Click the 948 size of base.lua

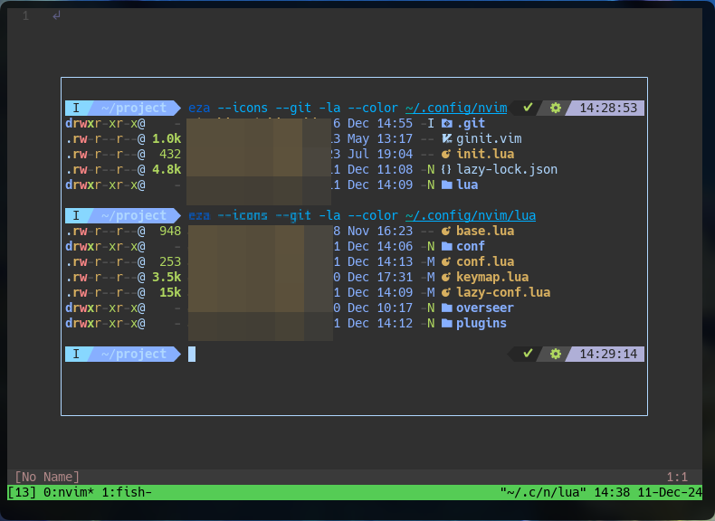170,231
